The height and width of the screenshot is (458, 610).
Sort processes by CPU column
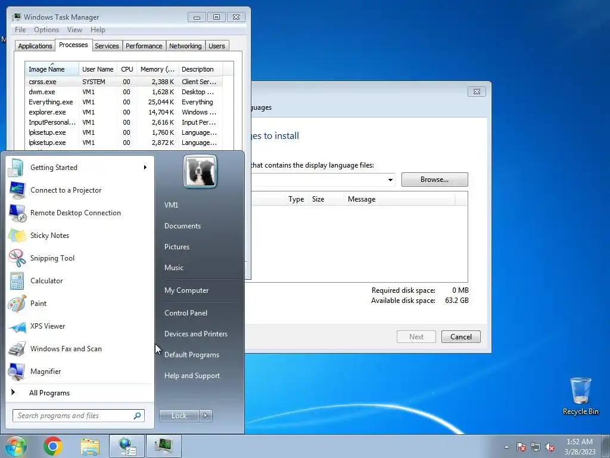point(127,69)
